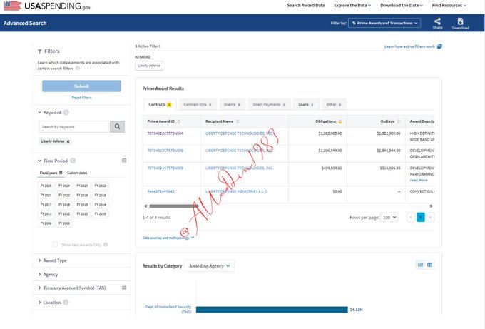Remove the Liberty defense keyword chip

pos(68,141)
